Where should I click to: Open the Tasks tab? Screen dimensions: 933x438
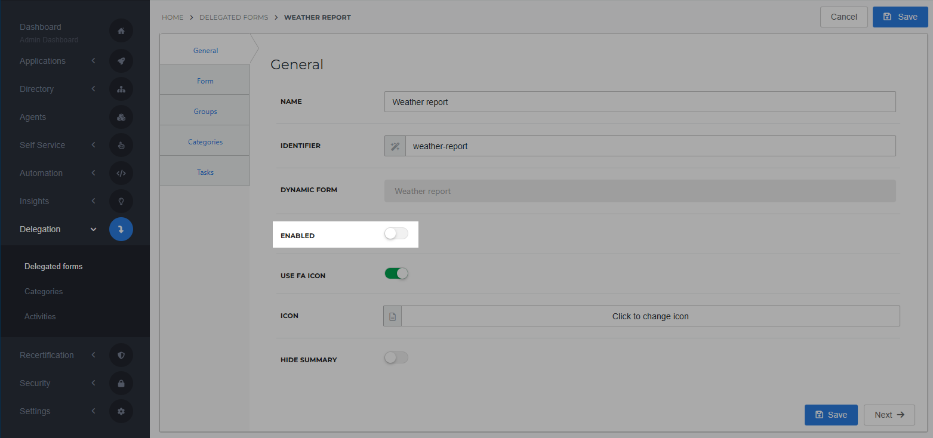click(205, 172)
